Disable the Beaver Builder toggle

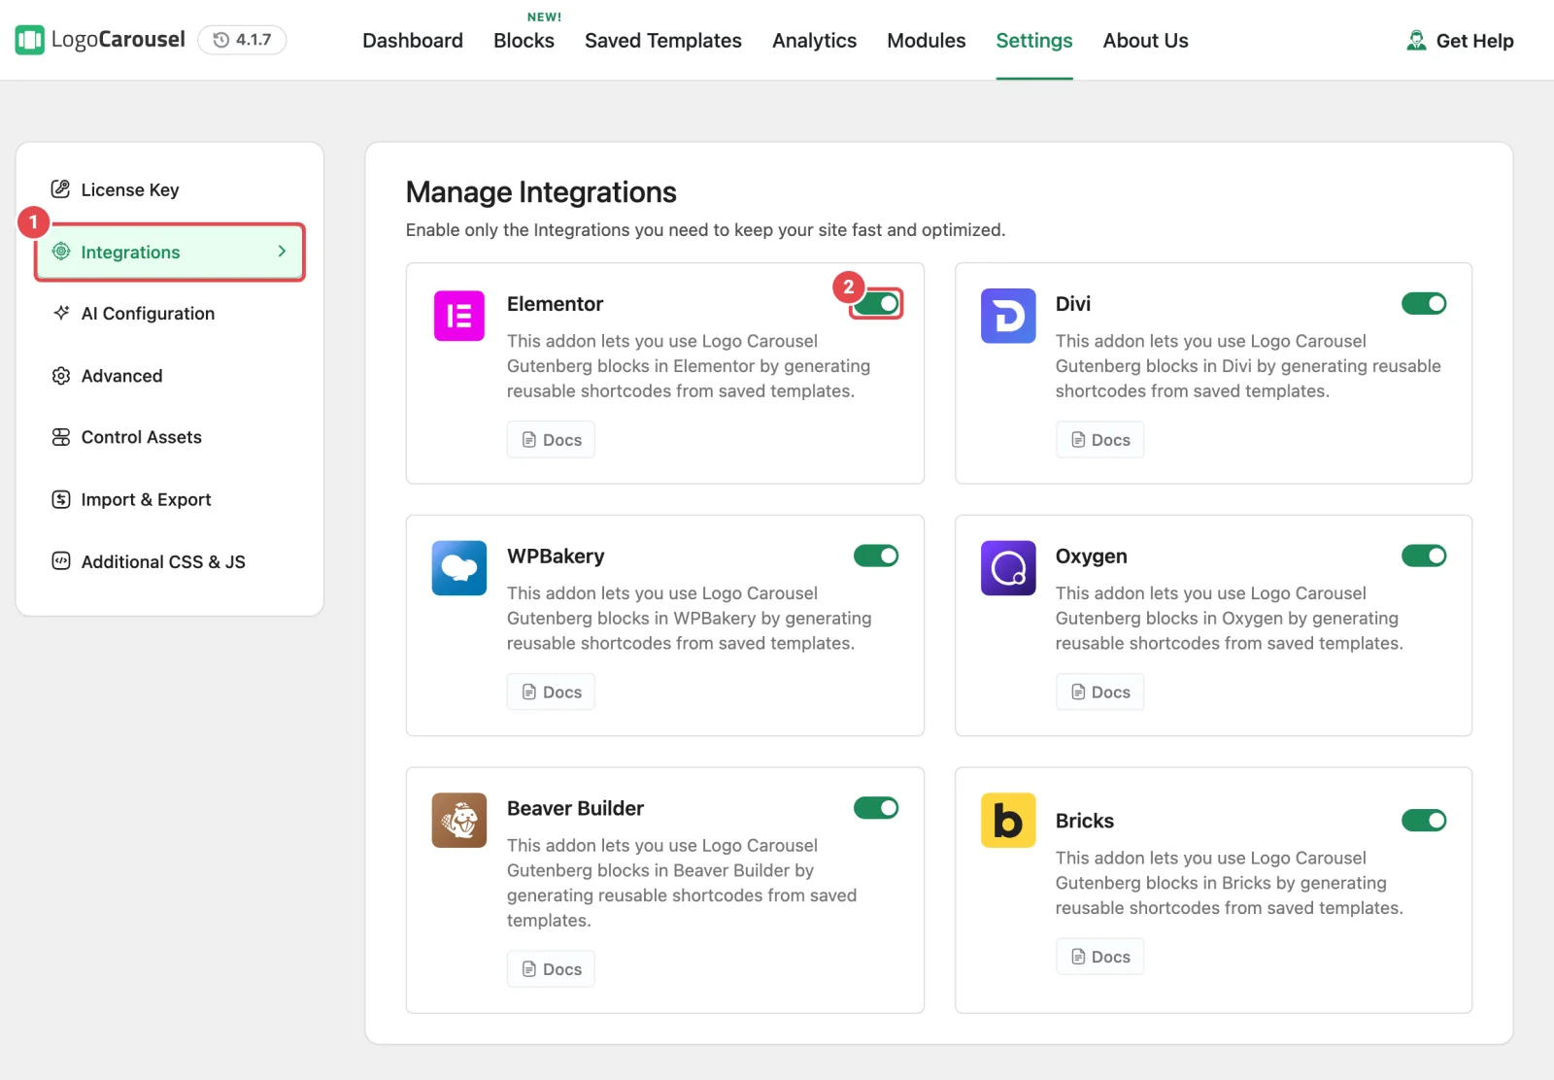[876, 808]
